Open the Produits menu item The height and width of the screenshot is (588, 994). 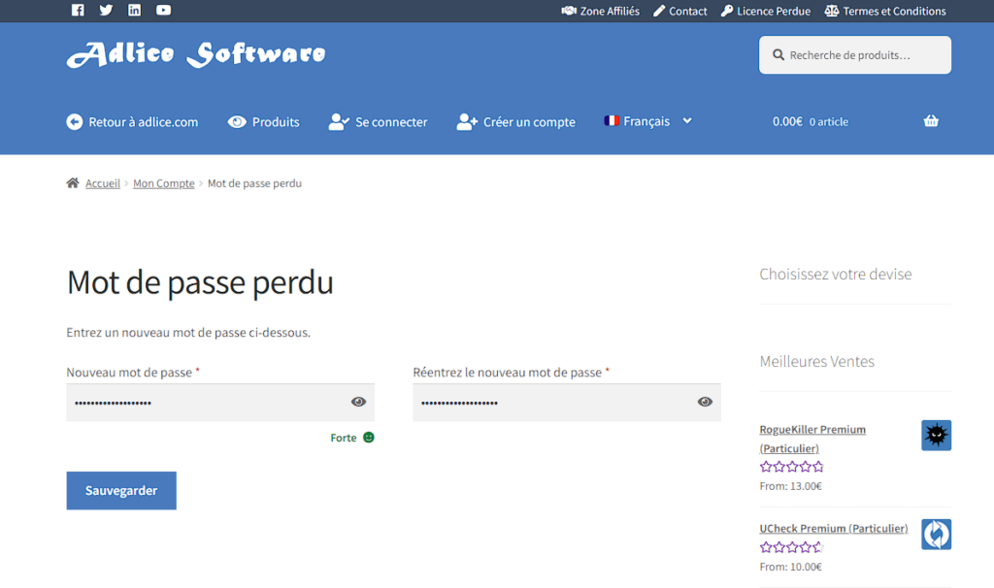click(264, 122)
